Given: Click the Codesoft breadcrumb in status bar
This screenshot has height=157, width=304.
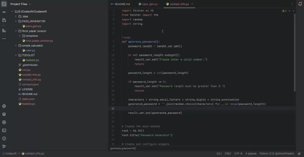Looking at the screenshot, I should coord(10,154).
